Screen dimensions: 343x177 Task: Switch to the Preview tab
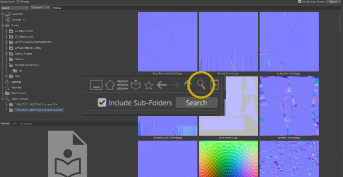pos(5,124)
